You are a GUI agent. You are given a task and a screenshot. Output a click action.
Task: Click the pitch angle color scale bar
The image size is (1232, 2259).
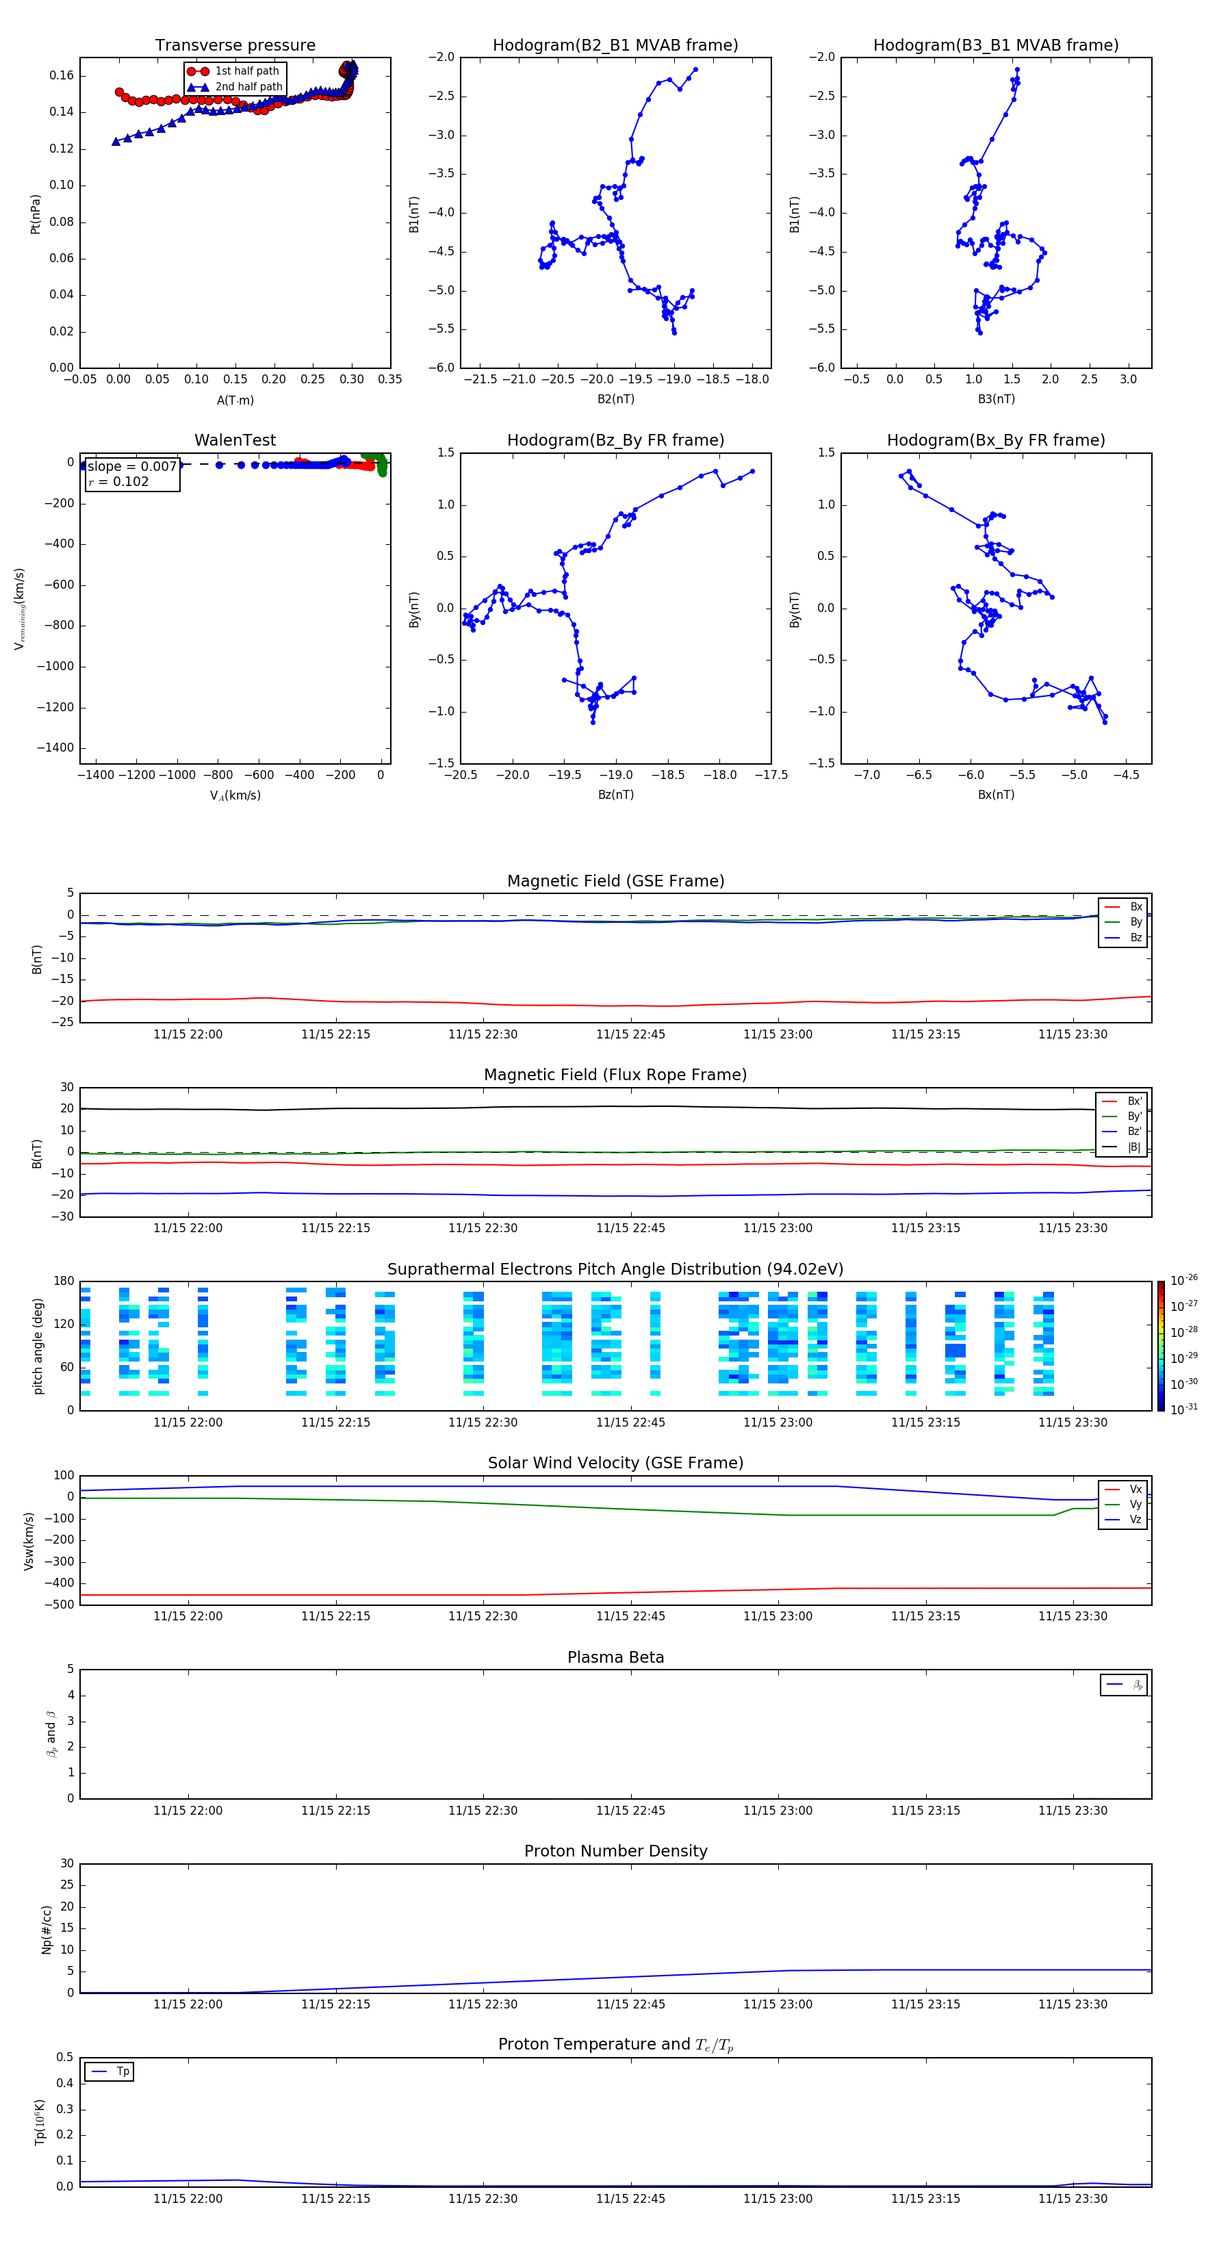pyautogui.click(x=1160, y=1346)
